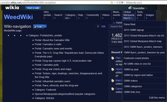Click the Start a wiki button
The height and width of the screenshot is (102, 167).
[33, 8]
